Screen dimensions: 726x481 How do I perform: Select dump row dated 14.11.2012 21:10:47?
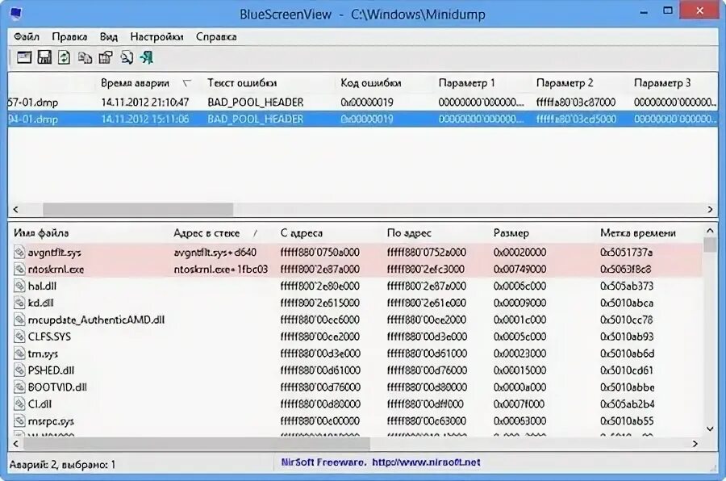pos(363,102)
